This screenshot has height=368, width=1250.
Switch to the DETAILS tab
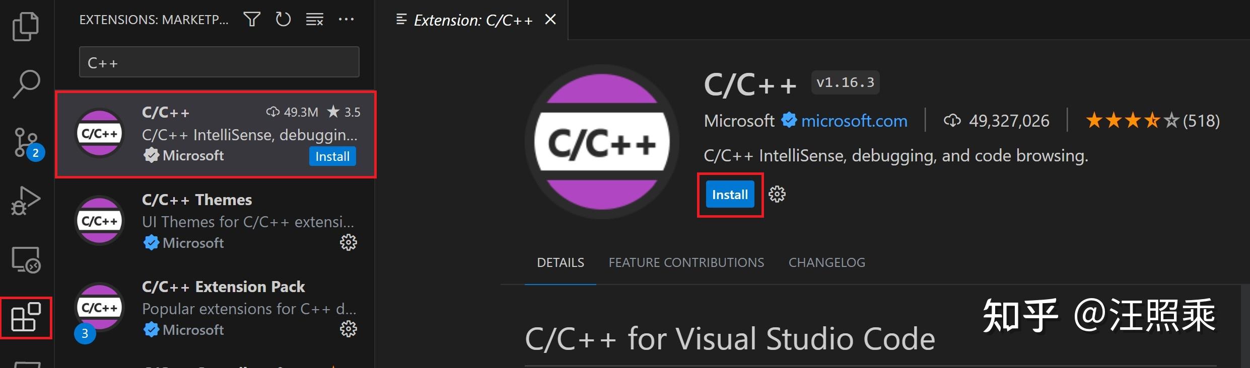click(560, 262)
